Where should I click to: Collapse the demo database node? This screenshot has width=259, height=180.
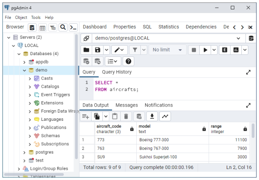[x=24, y=70]
